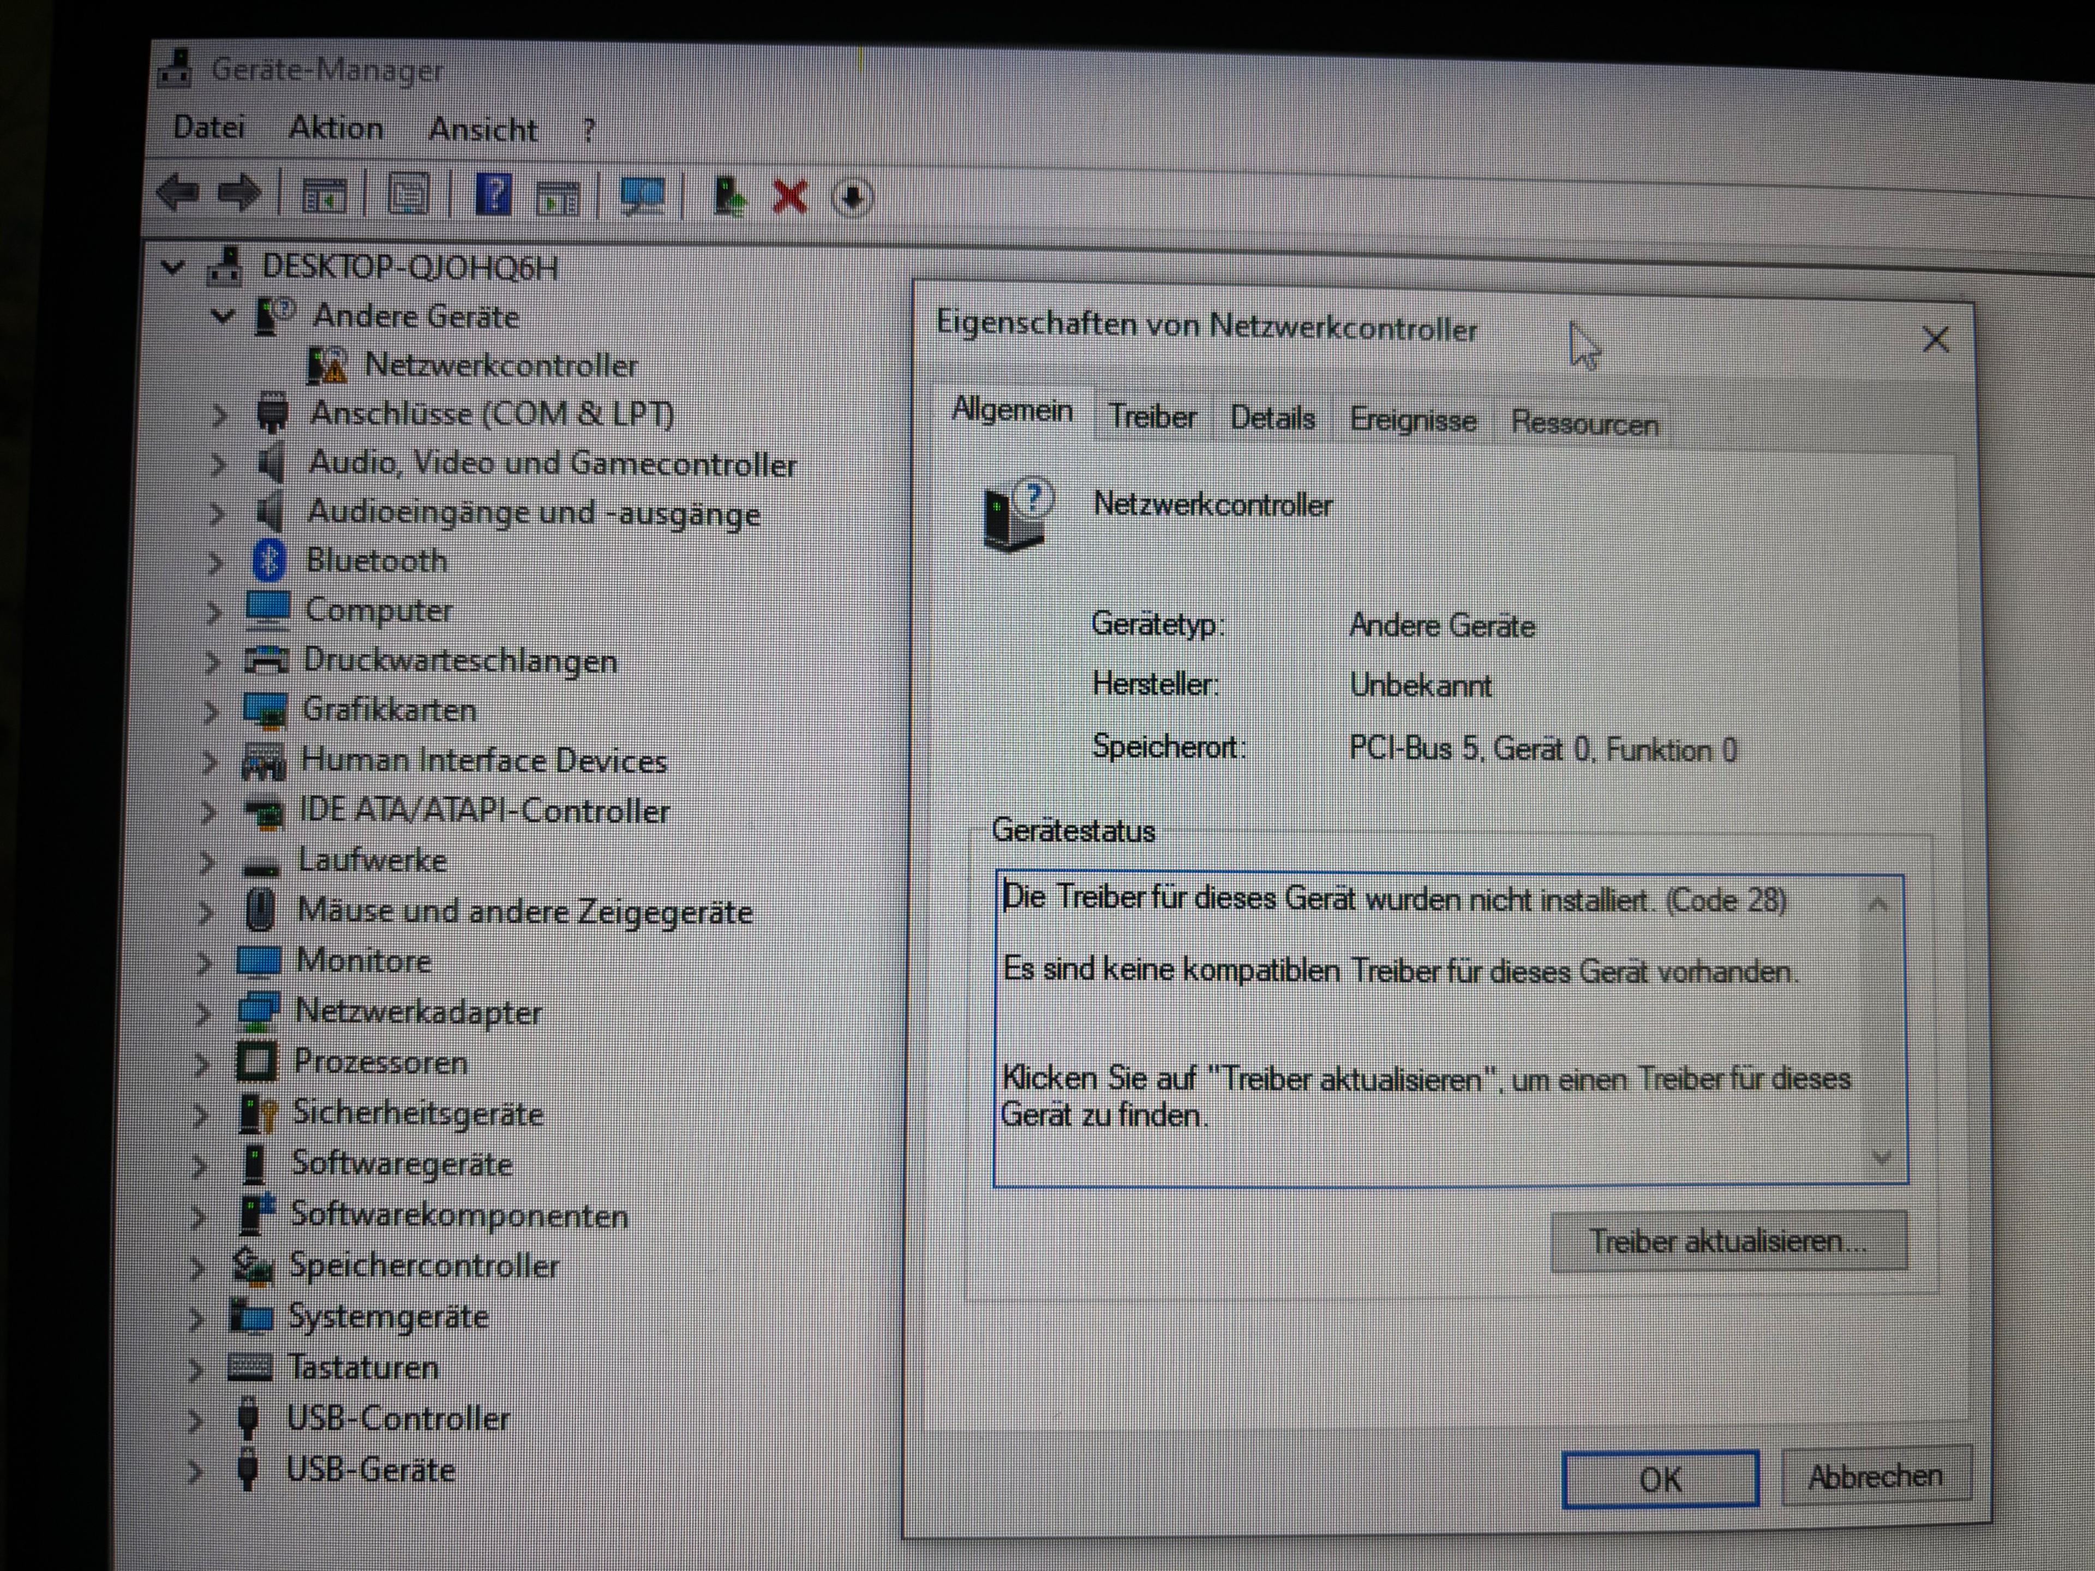The image size is (2095, 1571).
Task: Click the Abbrechen button
Action: [x=1875, y=1476]
